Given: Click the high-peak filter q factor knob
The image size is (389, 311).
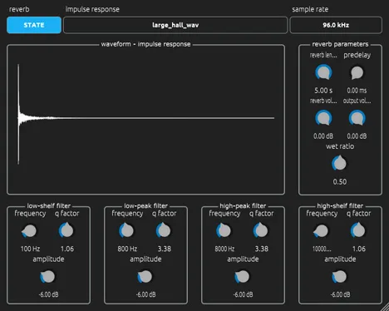Looking at the screenshot, I should click(261, 230).
